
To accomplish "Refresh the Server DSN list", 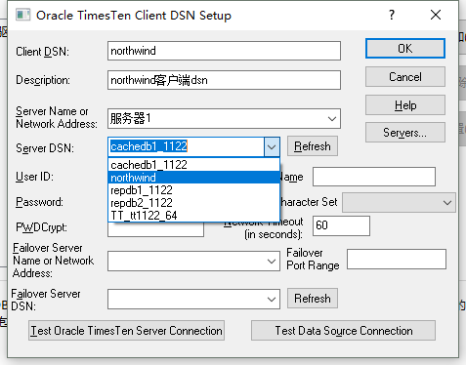I will click(x=313, y=146).
